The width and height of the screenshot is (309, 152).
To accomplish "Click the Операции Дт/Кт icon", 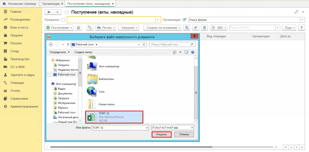I will click(x=5, y=83).
